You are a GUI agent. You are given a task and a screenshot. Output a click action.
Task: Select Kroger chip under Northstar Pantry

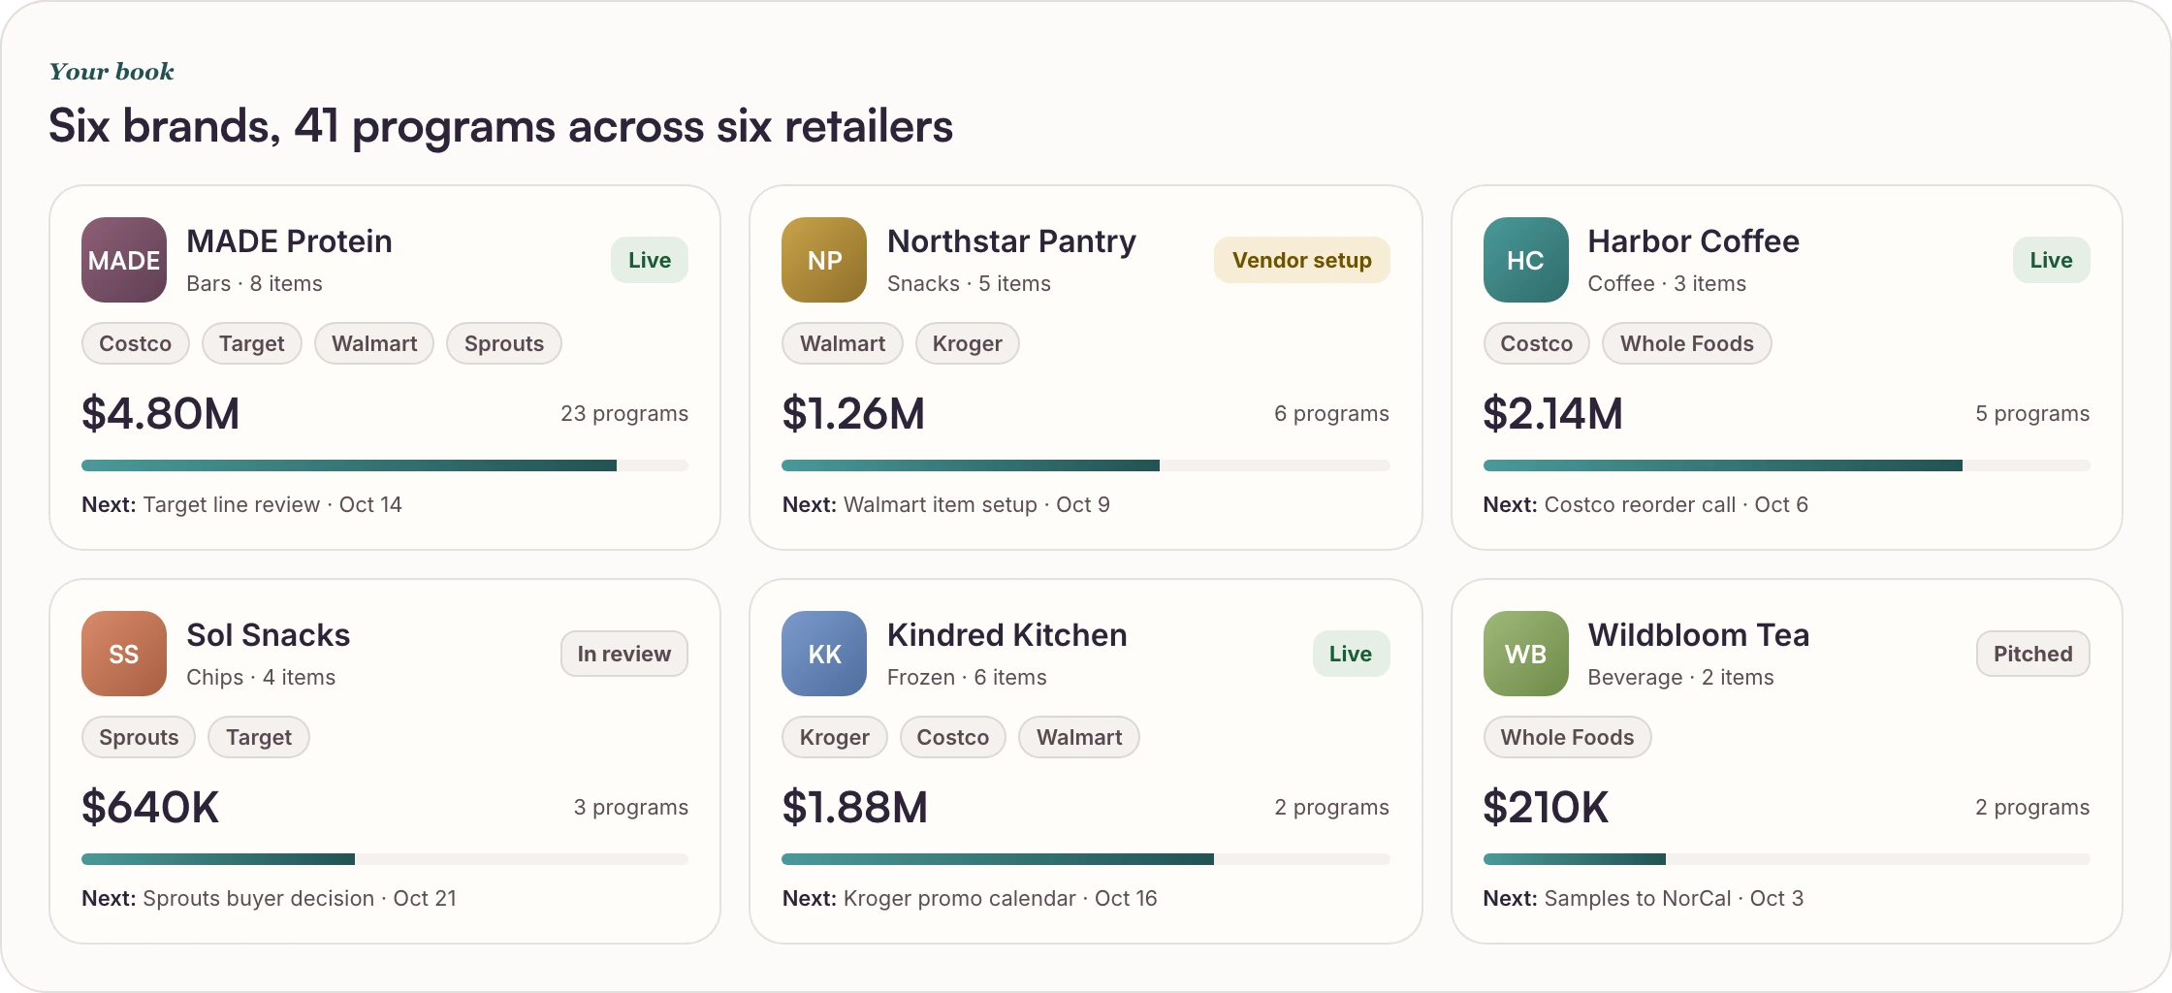pos(968,343)
